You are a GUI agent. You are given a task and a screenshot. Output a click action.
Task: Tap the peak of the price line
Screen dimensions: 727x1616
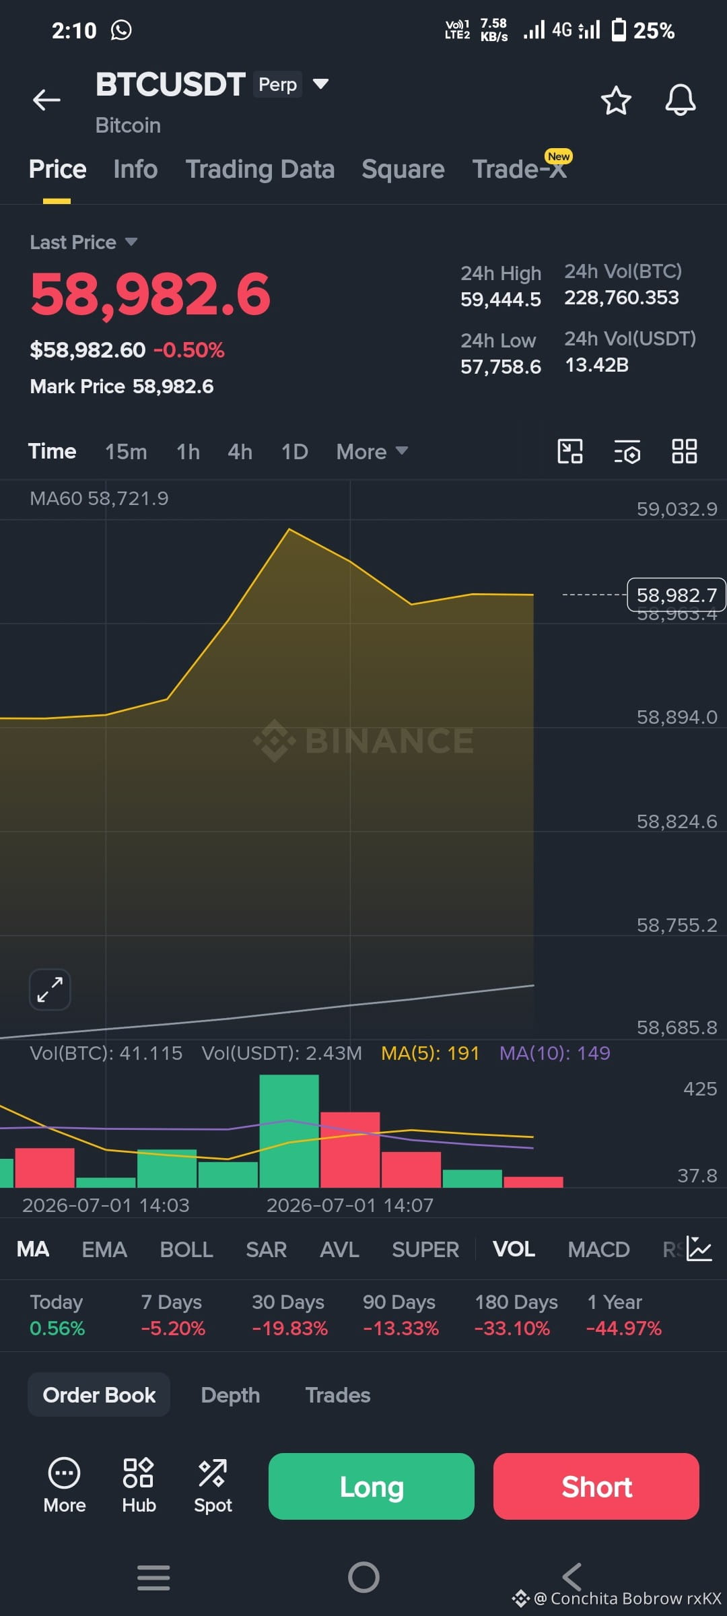[x=289, y=530]
